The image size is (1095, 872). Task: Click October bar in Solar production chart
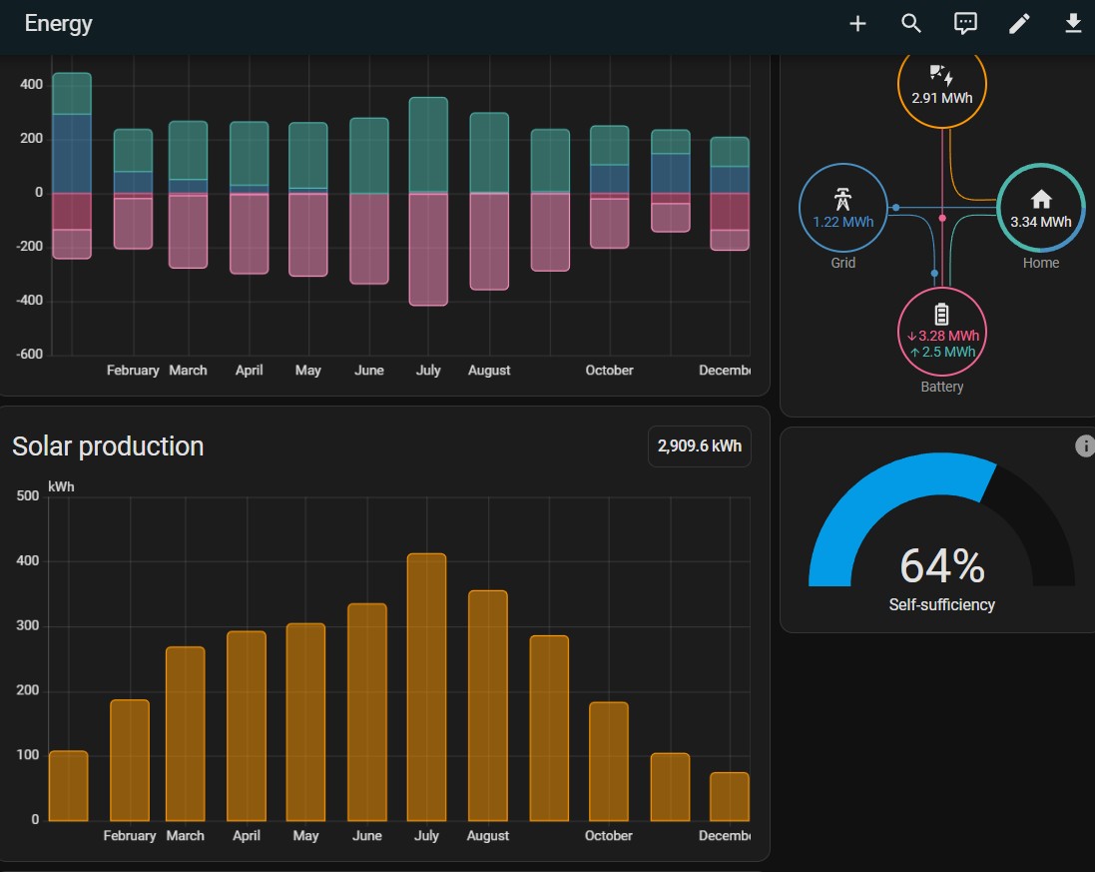tap(609, 760)
